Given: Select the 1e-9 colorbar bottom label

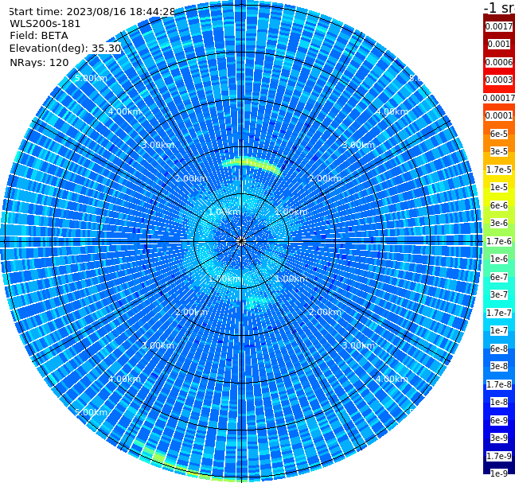Looking at the screenshot, I should pos(499,473).
